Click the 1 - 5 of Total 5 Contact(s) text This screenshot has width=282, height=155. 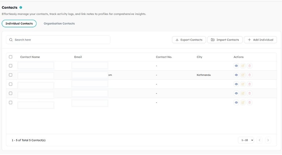point(28,140)
